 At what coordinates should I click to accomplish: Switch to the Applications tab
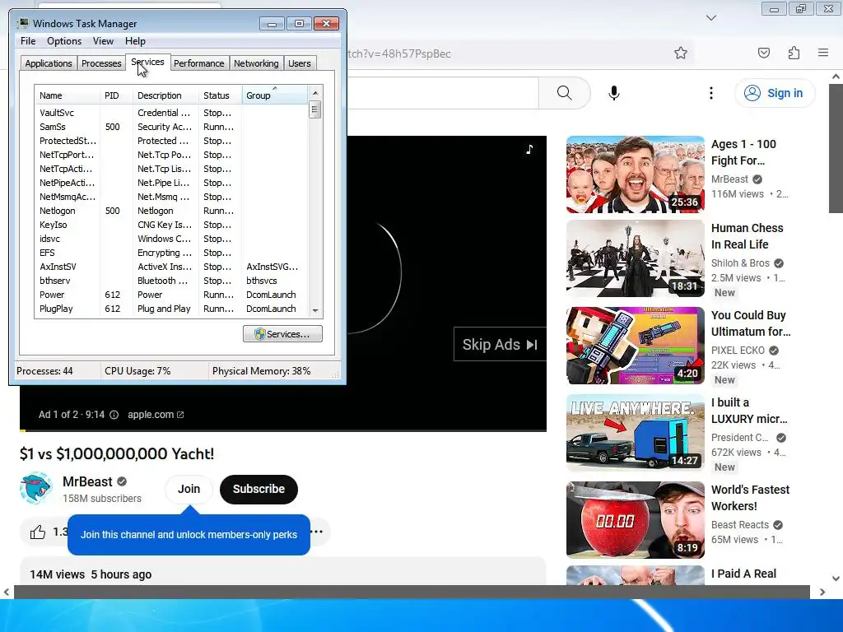coord(49,63)
